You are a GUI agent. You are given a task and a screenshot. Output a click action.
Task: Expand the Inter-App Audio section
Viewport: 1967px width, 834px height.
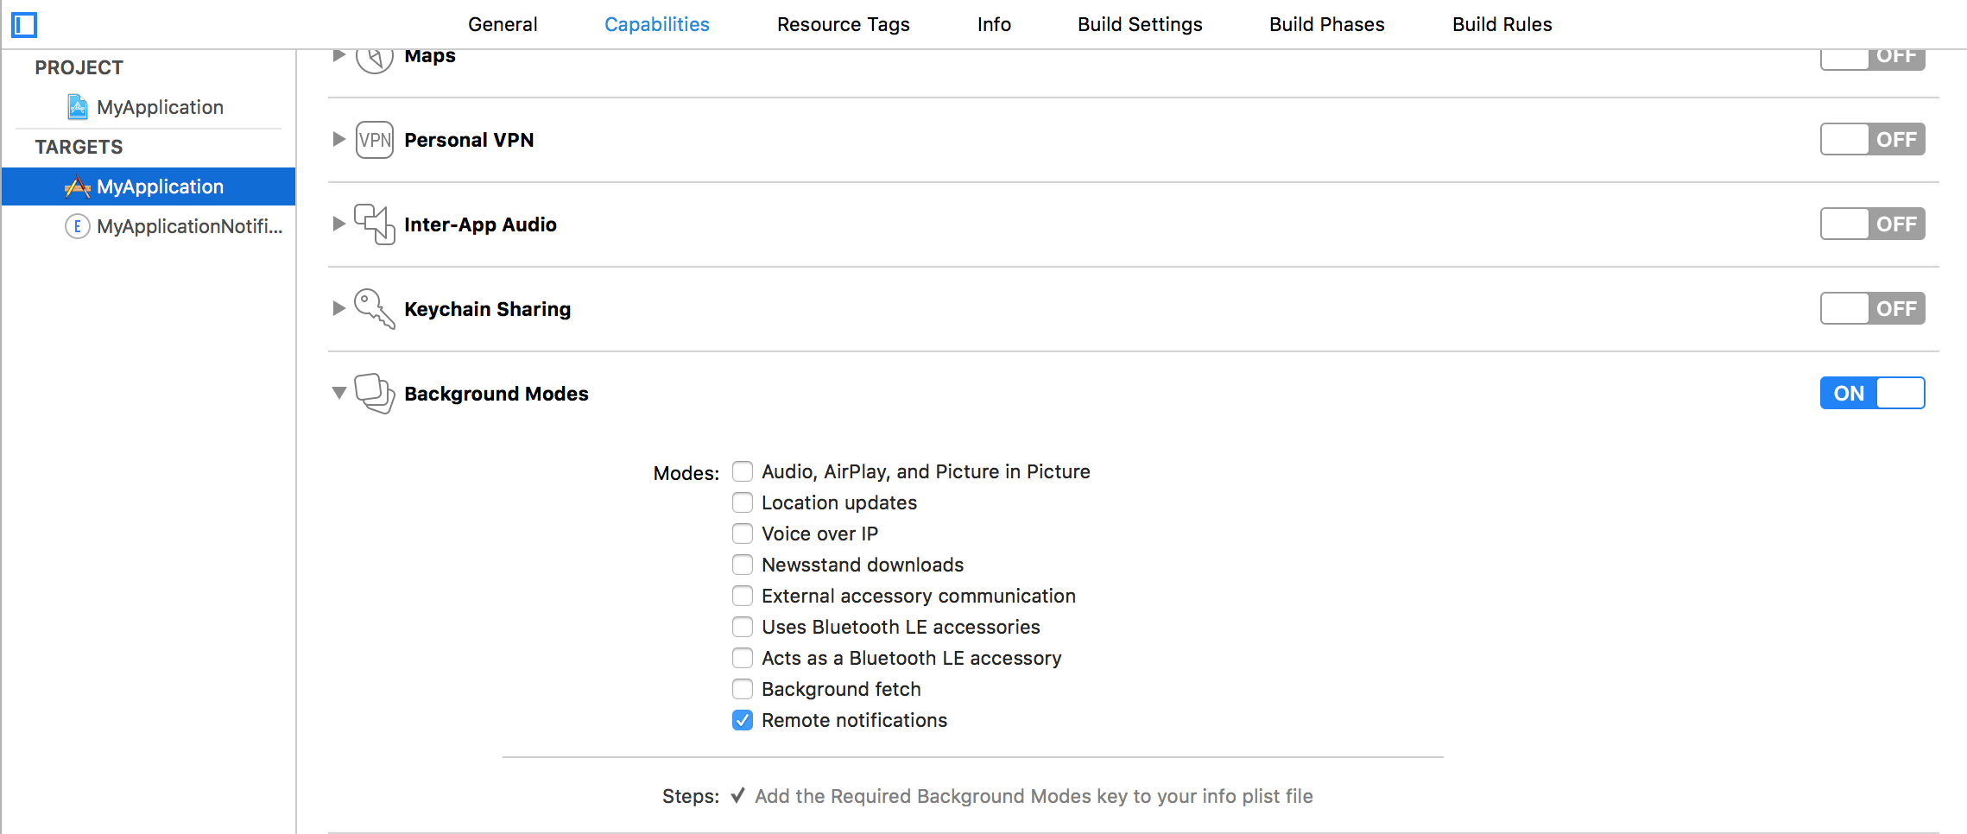339,224
